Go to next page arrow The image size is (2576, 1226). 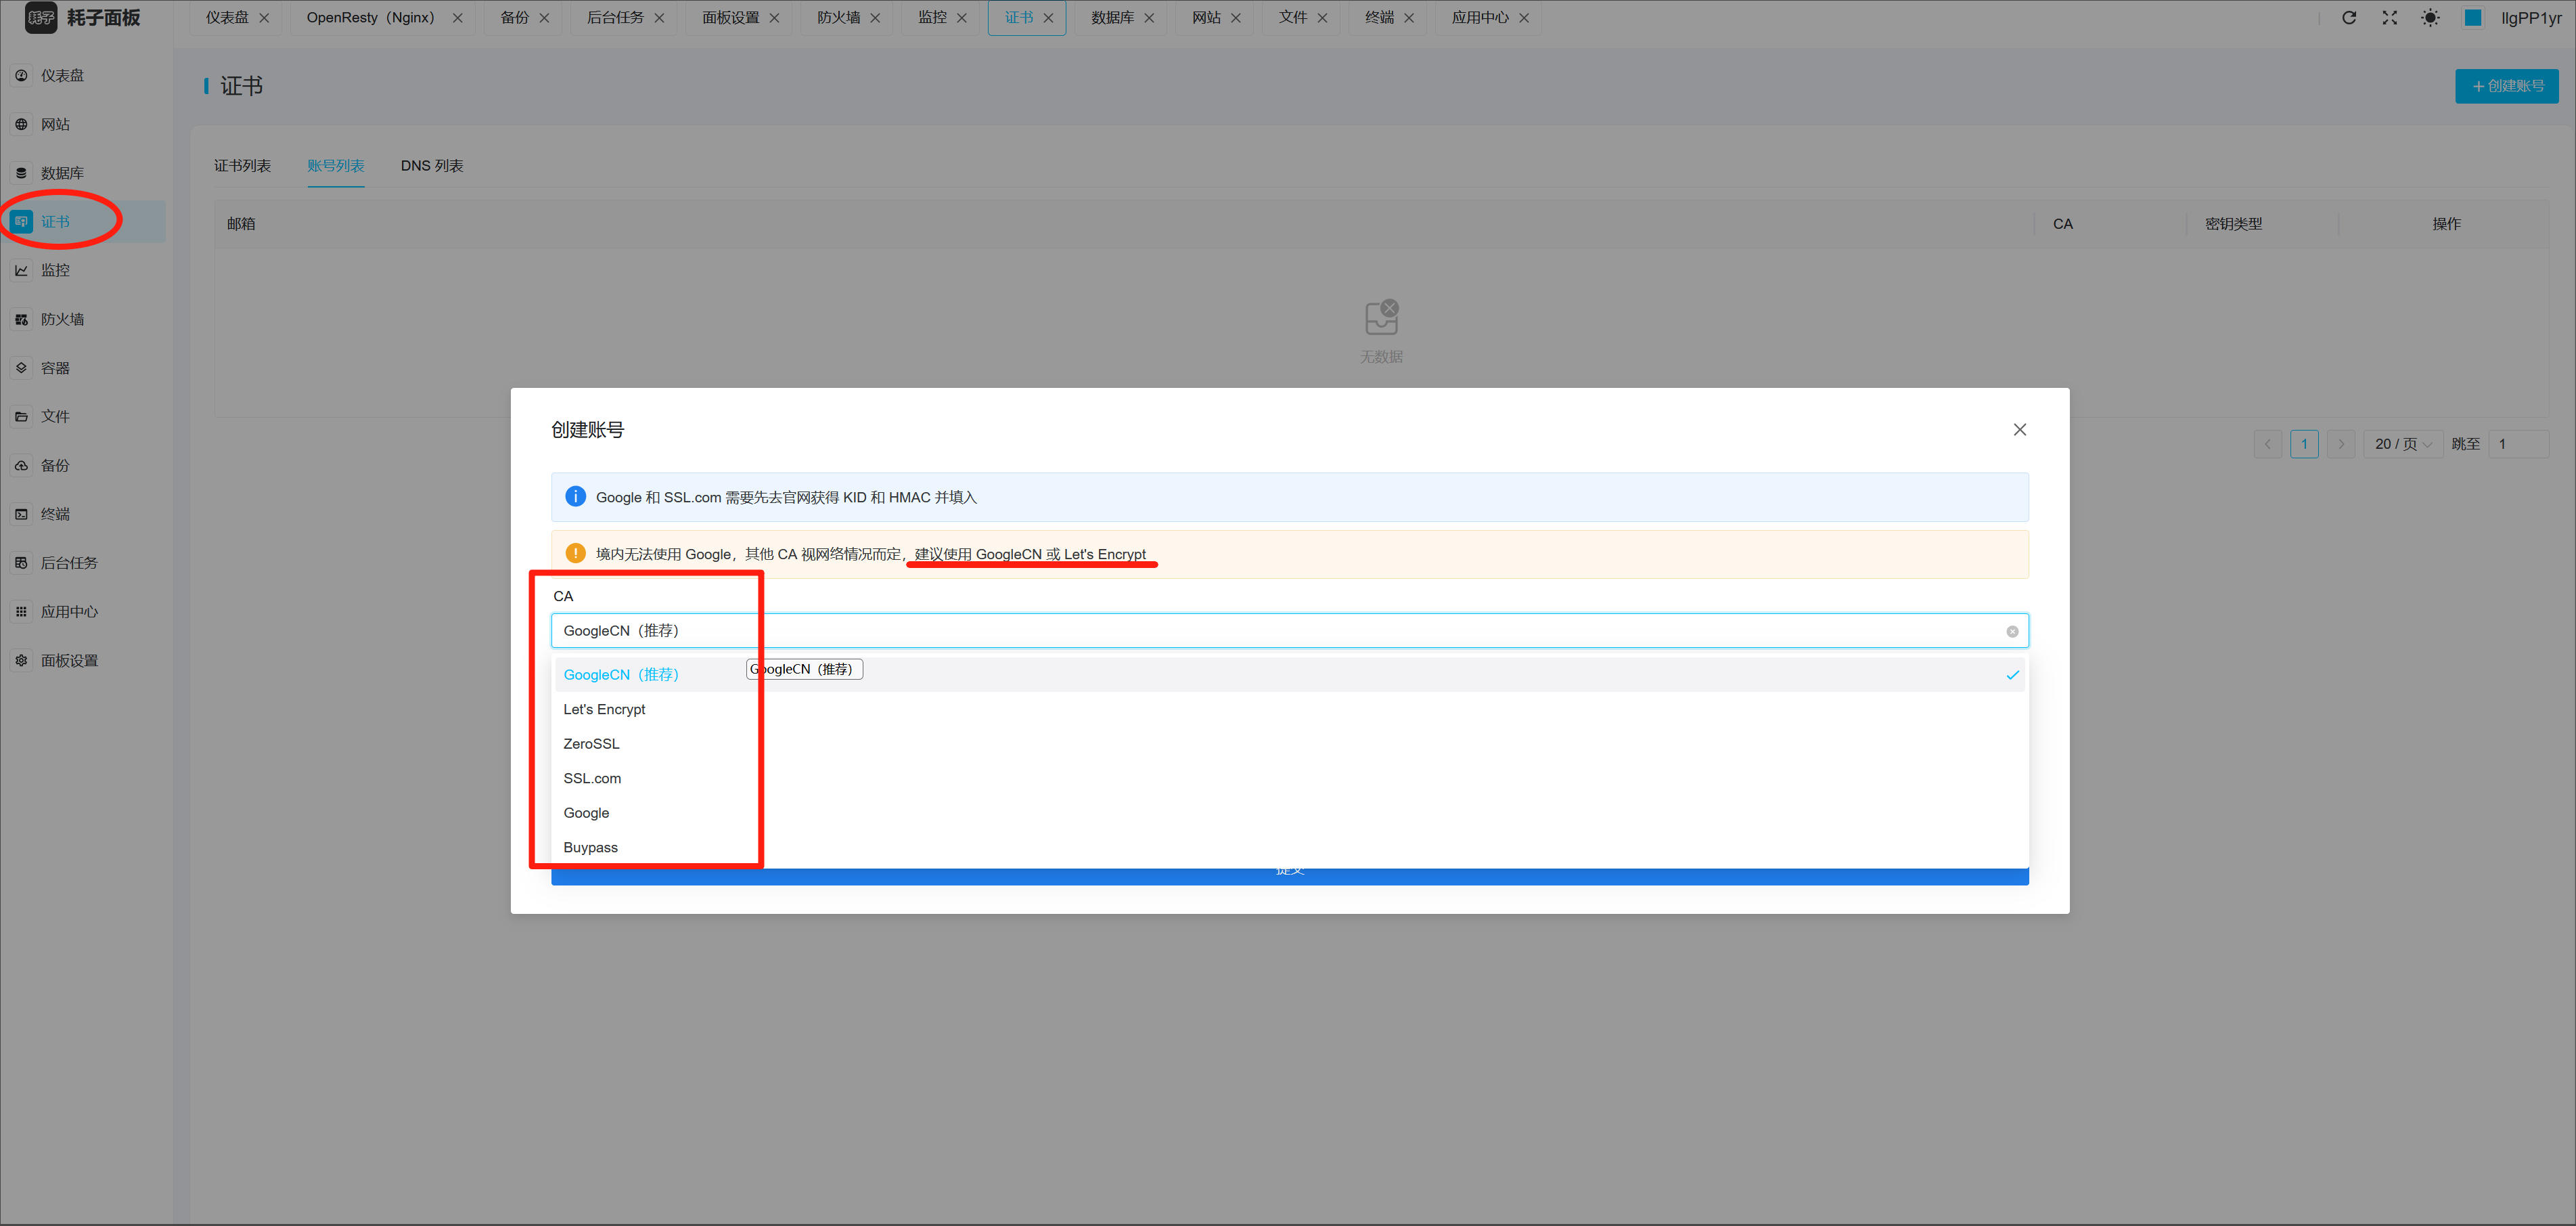pyautogui.click(x=2341, y=444)
